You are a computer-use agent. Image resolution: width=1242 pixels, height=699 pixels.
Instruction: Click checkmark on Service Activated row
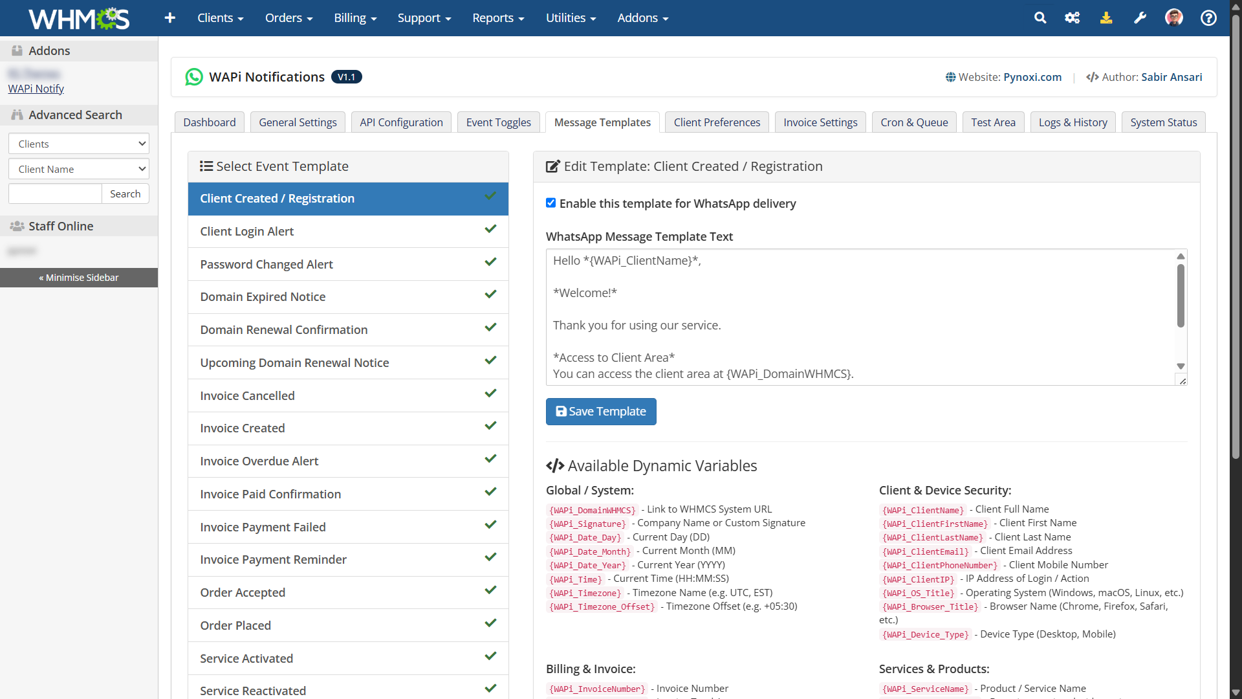coord(490,656)
